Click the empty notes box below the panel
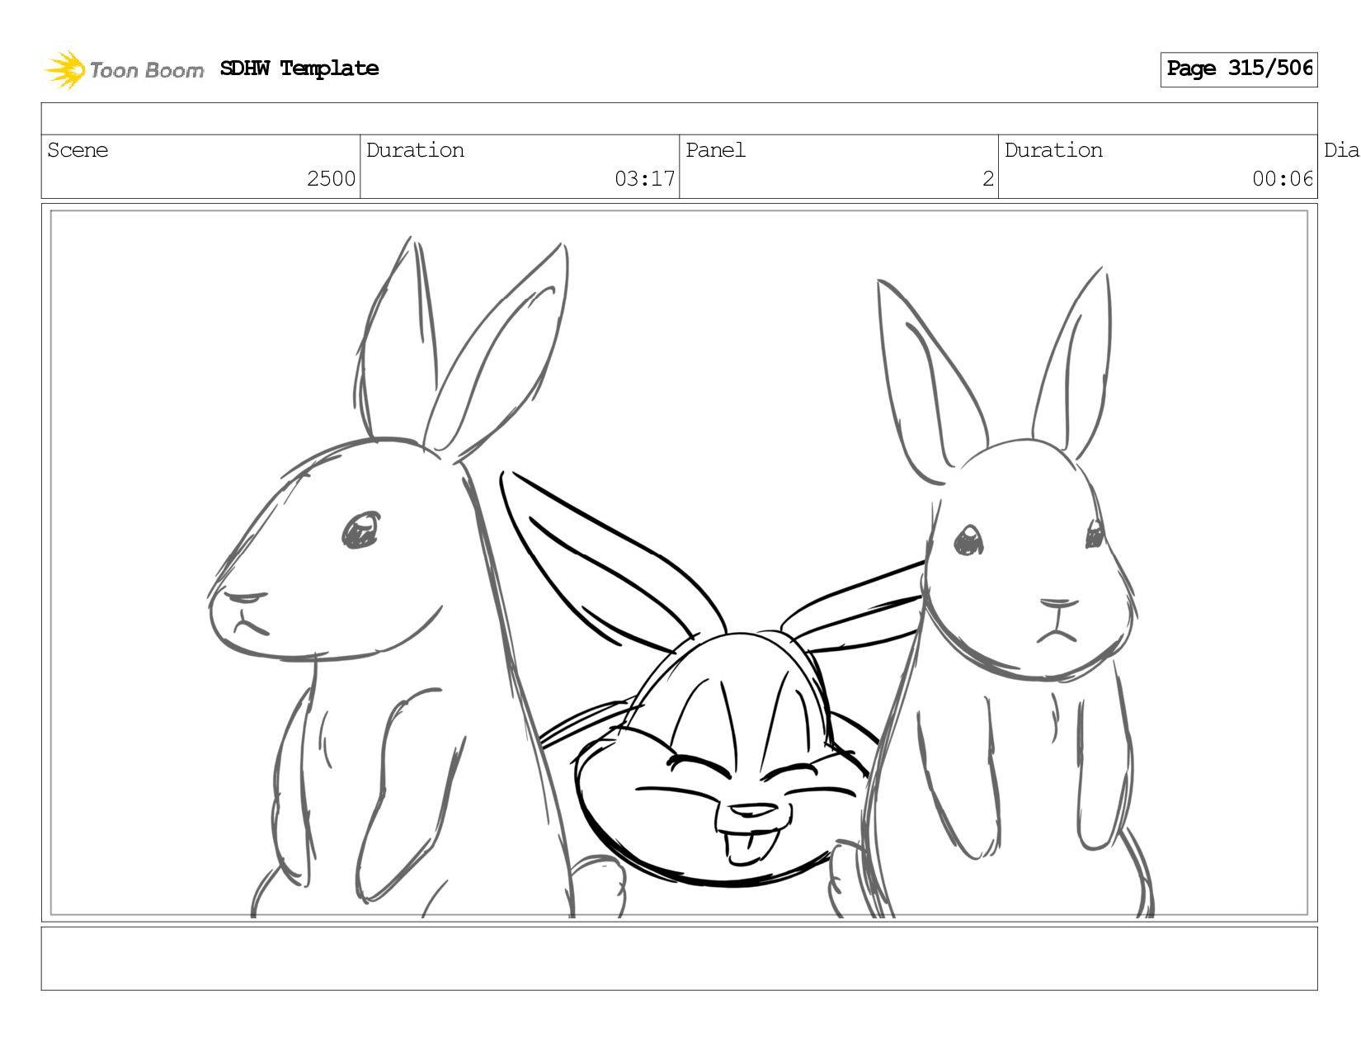 [679, 959]
